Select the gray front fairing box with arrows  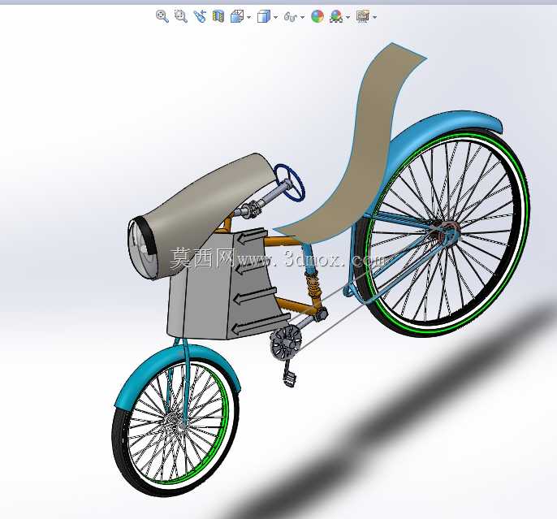point(227,284)
